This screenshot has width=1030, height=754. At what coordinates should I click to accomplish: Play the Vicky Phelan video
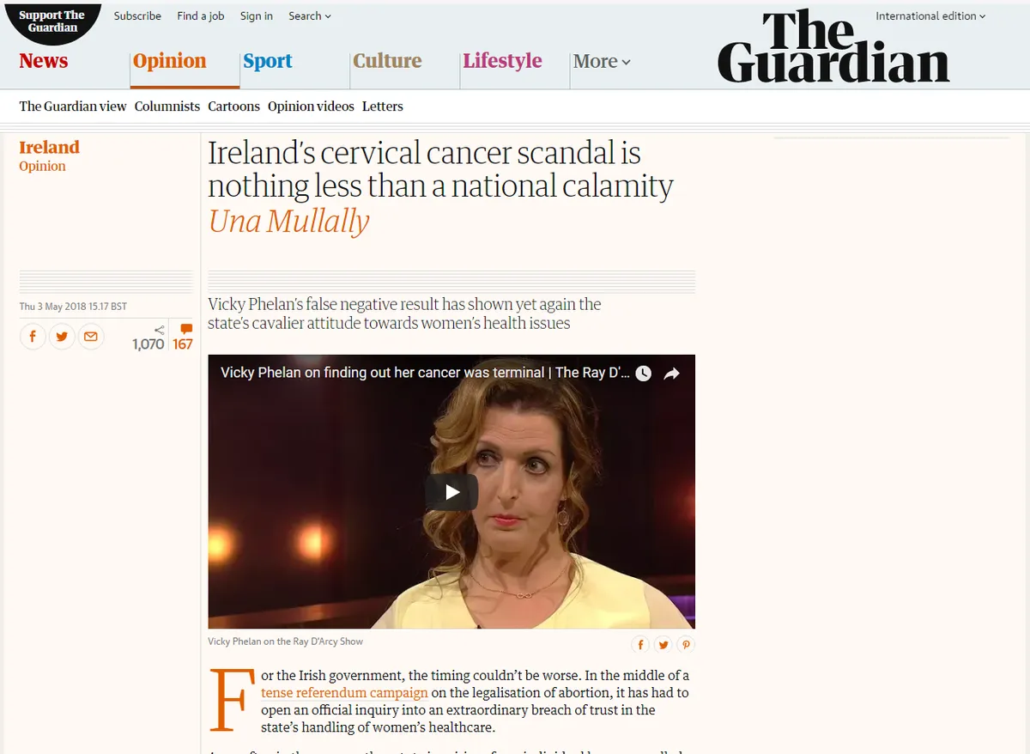(451, 492)
